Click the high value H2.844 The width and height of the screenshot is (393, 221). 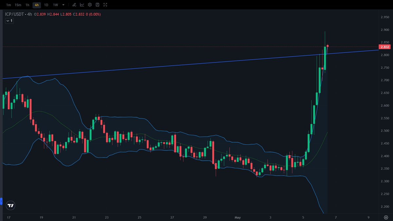53,14
